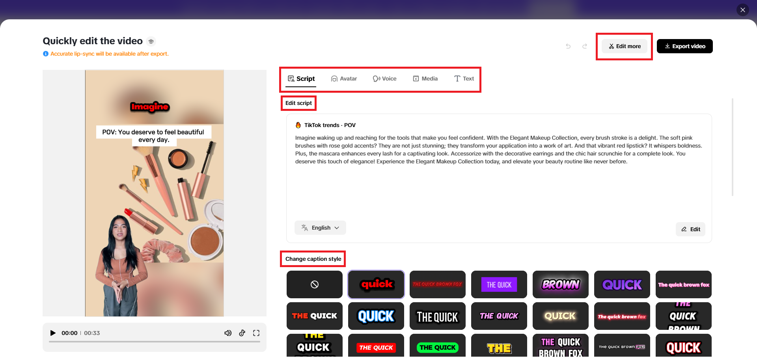Click the undo arrow icon
Viewport: 757px width, 361px height.
pyautogui.click(x=568, y=46)
